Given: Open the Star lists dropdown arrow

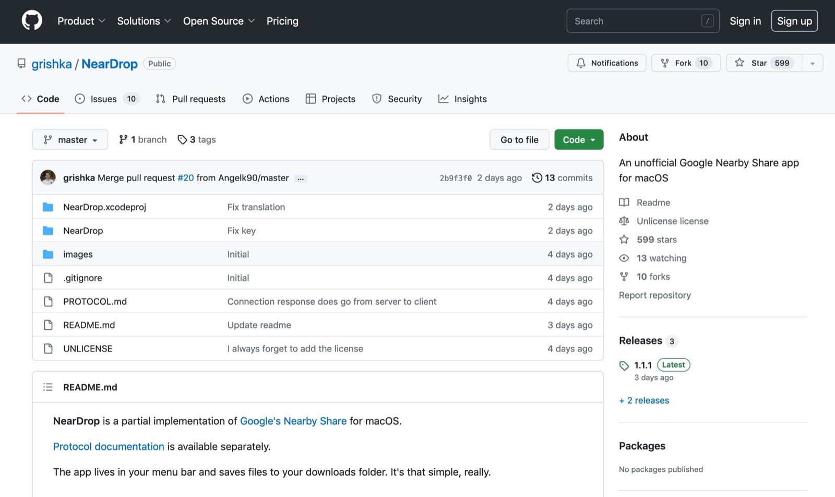Looking at the screenshot, I should pos(812,63).
